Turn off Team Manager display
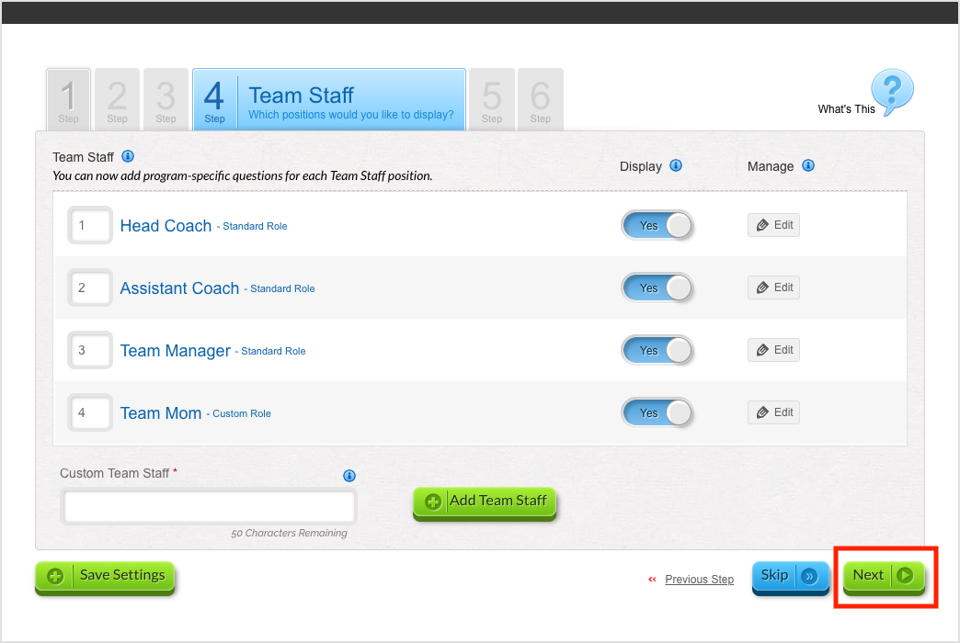 (657, 350)
